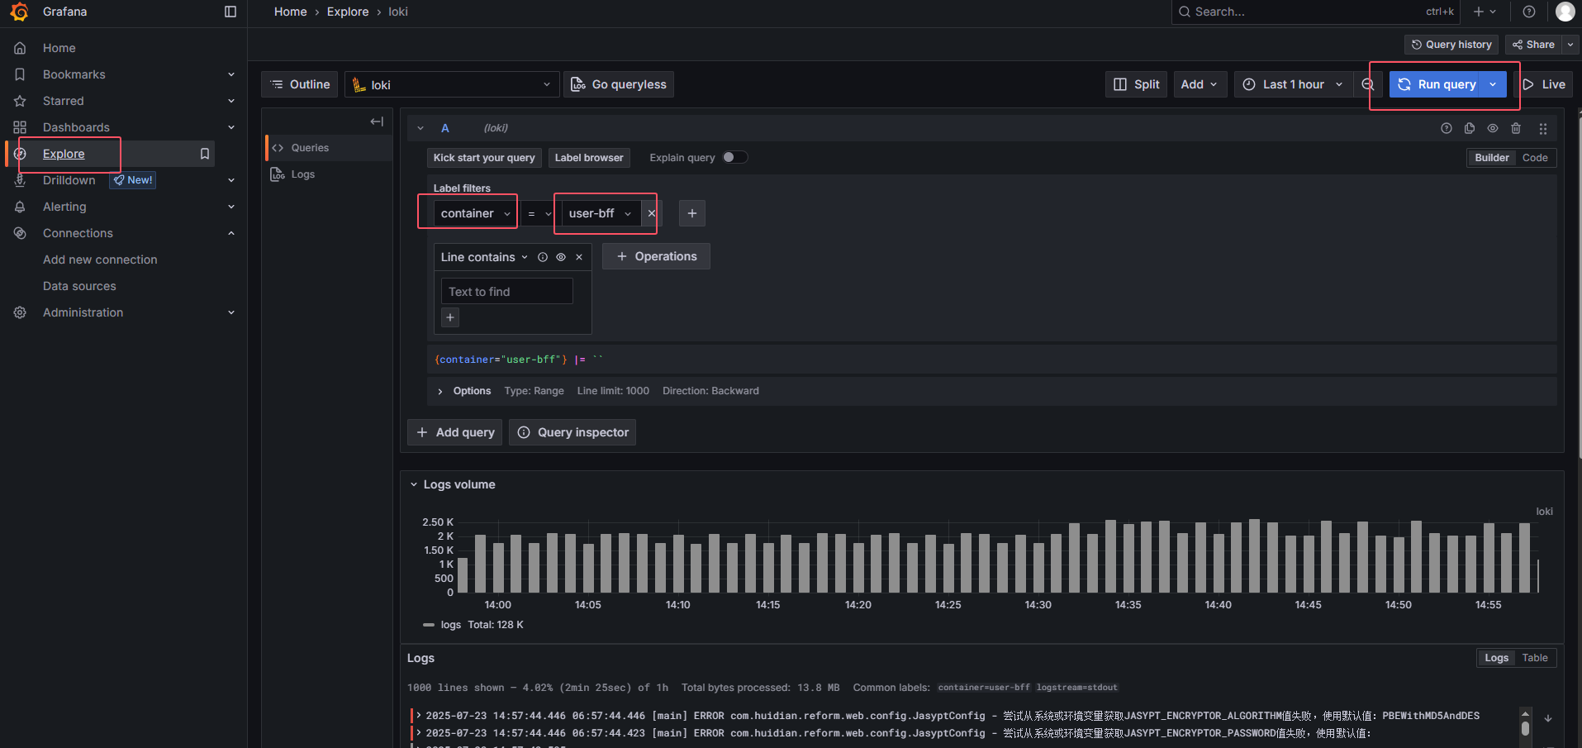Switch to Code editor mode

click(x=1535, y=158)
